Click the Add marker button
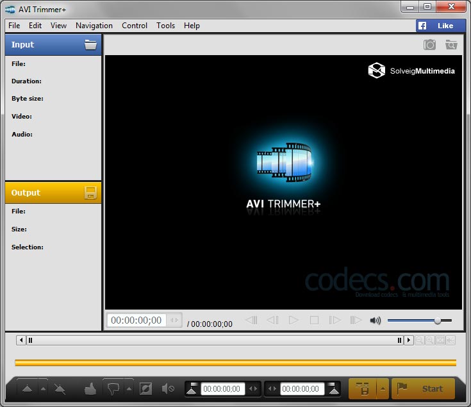 click(28, 389)
